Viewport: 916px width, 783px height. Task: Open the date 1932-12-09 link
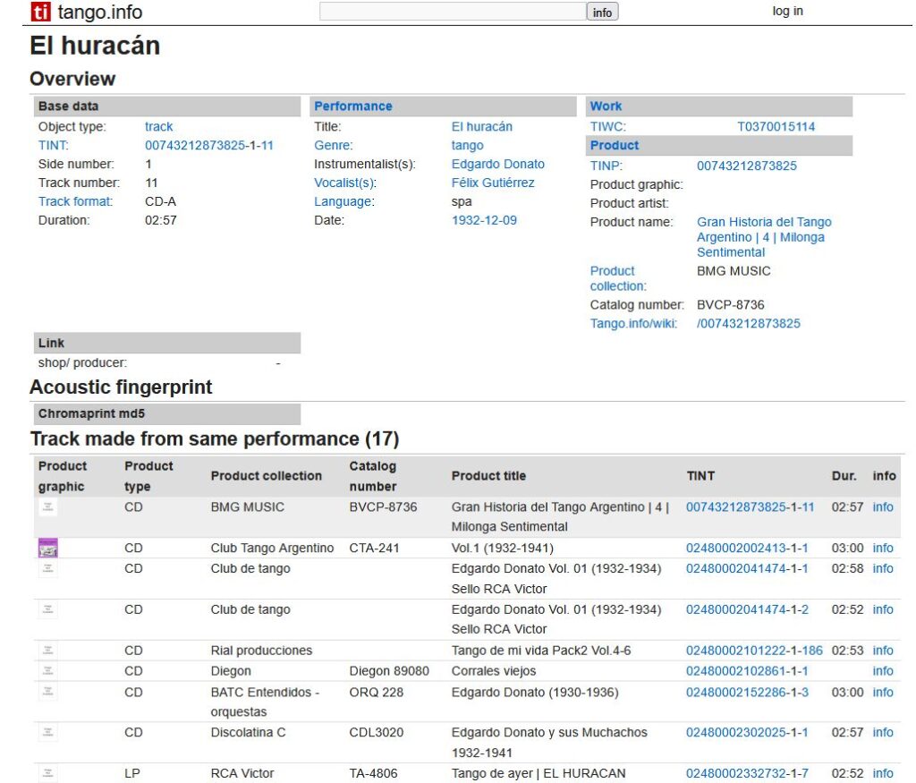pyautogui.click(x=484, y=220)
